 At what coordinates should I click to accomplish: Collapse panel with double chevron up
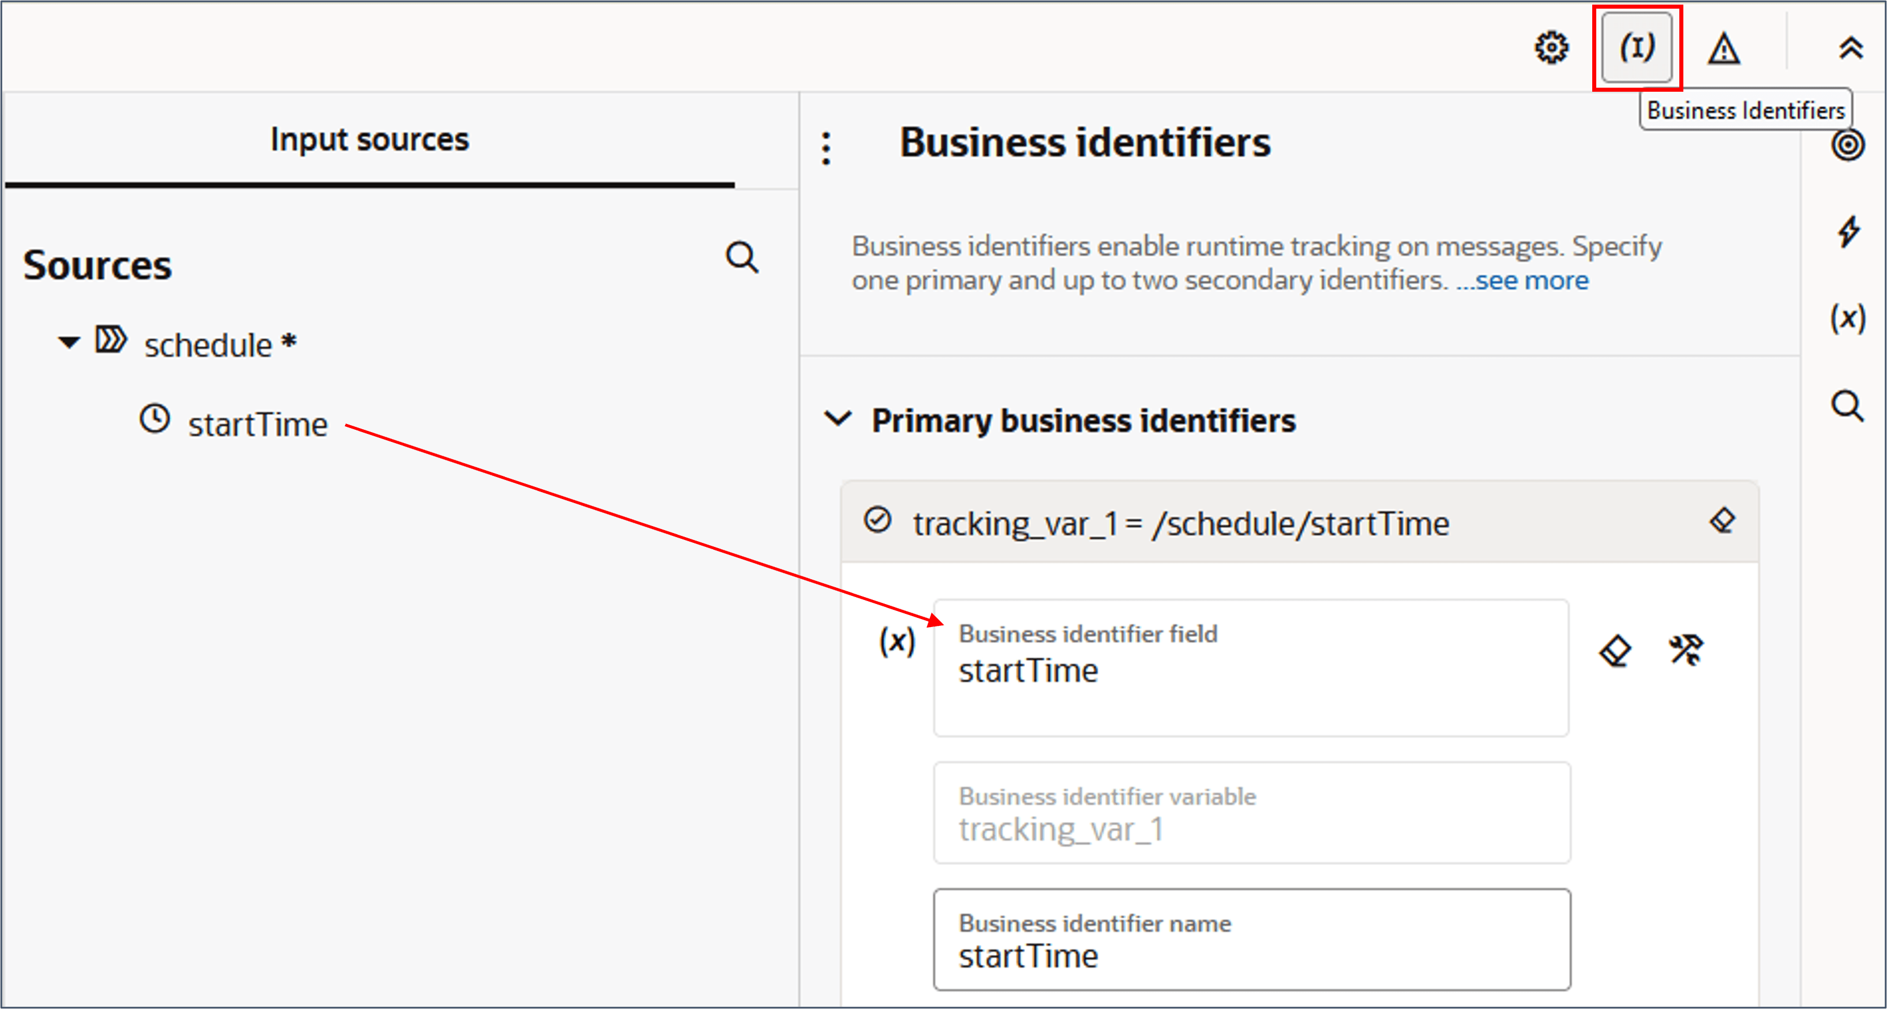click(1851, 48)
